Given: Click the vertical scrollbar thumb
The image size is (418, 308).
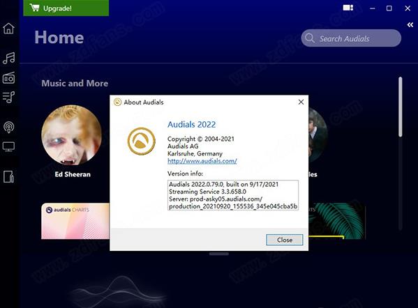Looking at the screenshot, I should (x=400, y=107).
